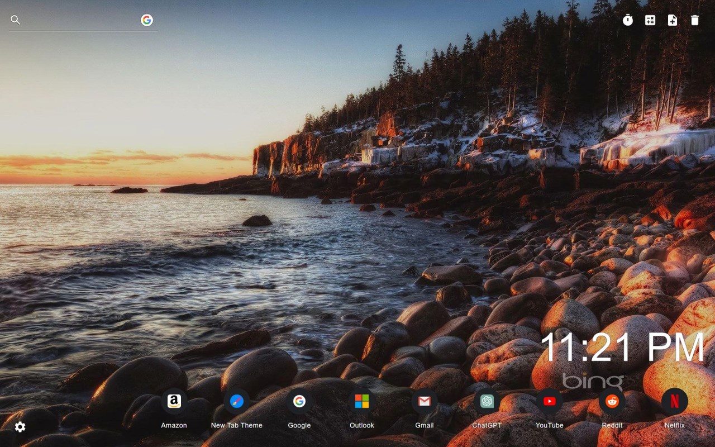Screen dimensions: 715x447
Task: Go to the Gmail shortcut
Action: tap(425, 401)
